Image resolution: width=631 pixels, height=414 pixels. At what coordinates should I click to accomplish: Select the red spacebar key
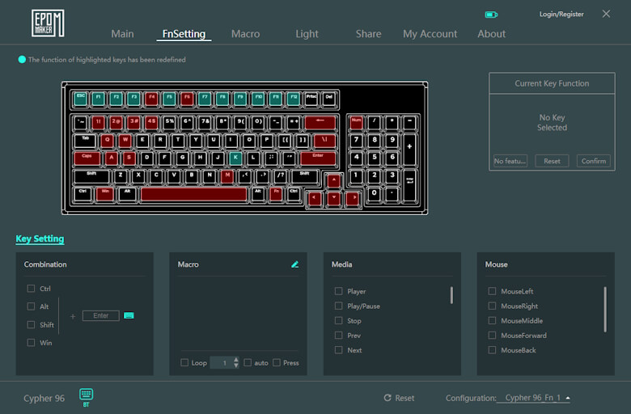click(x=193, y=194)
